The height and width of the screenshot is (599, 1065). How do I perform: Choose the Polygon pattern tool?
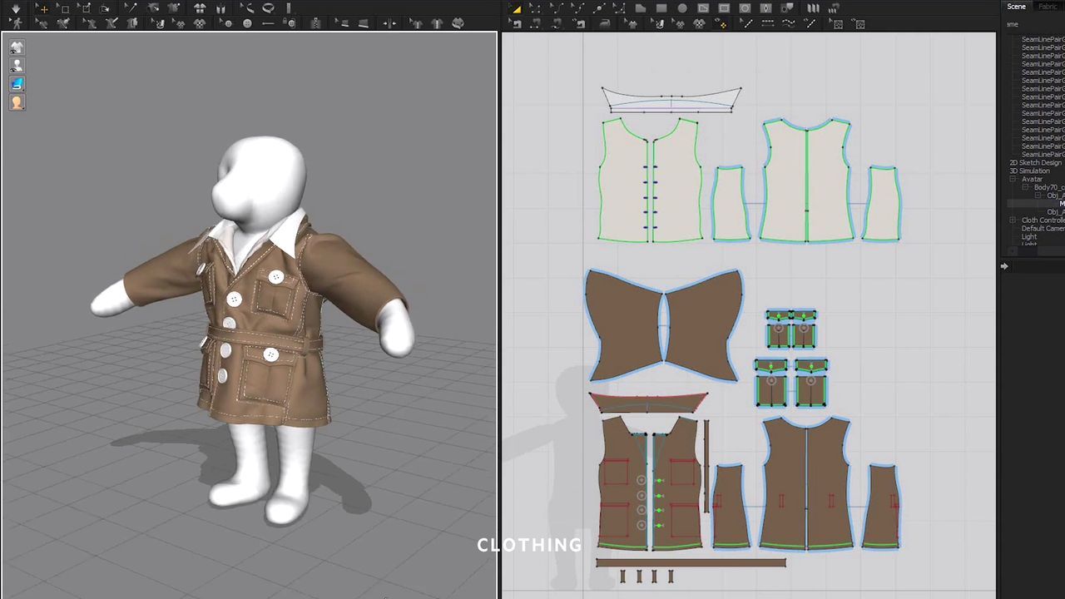click(640, 8)
